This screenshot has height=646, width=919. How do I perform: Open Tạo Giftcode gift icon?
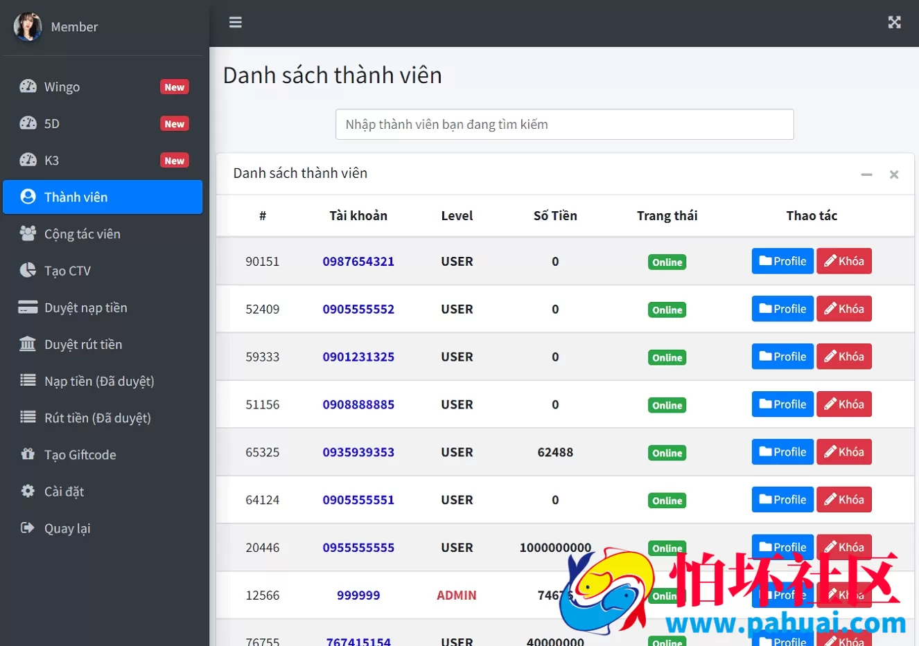click(28, 454)
